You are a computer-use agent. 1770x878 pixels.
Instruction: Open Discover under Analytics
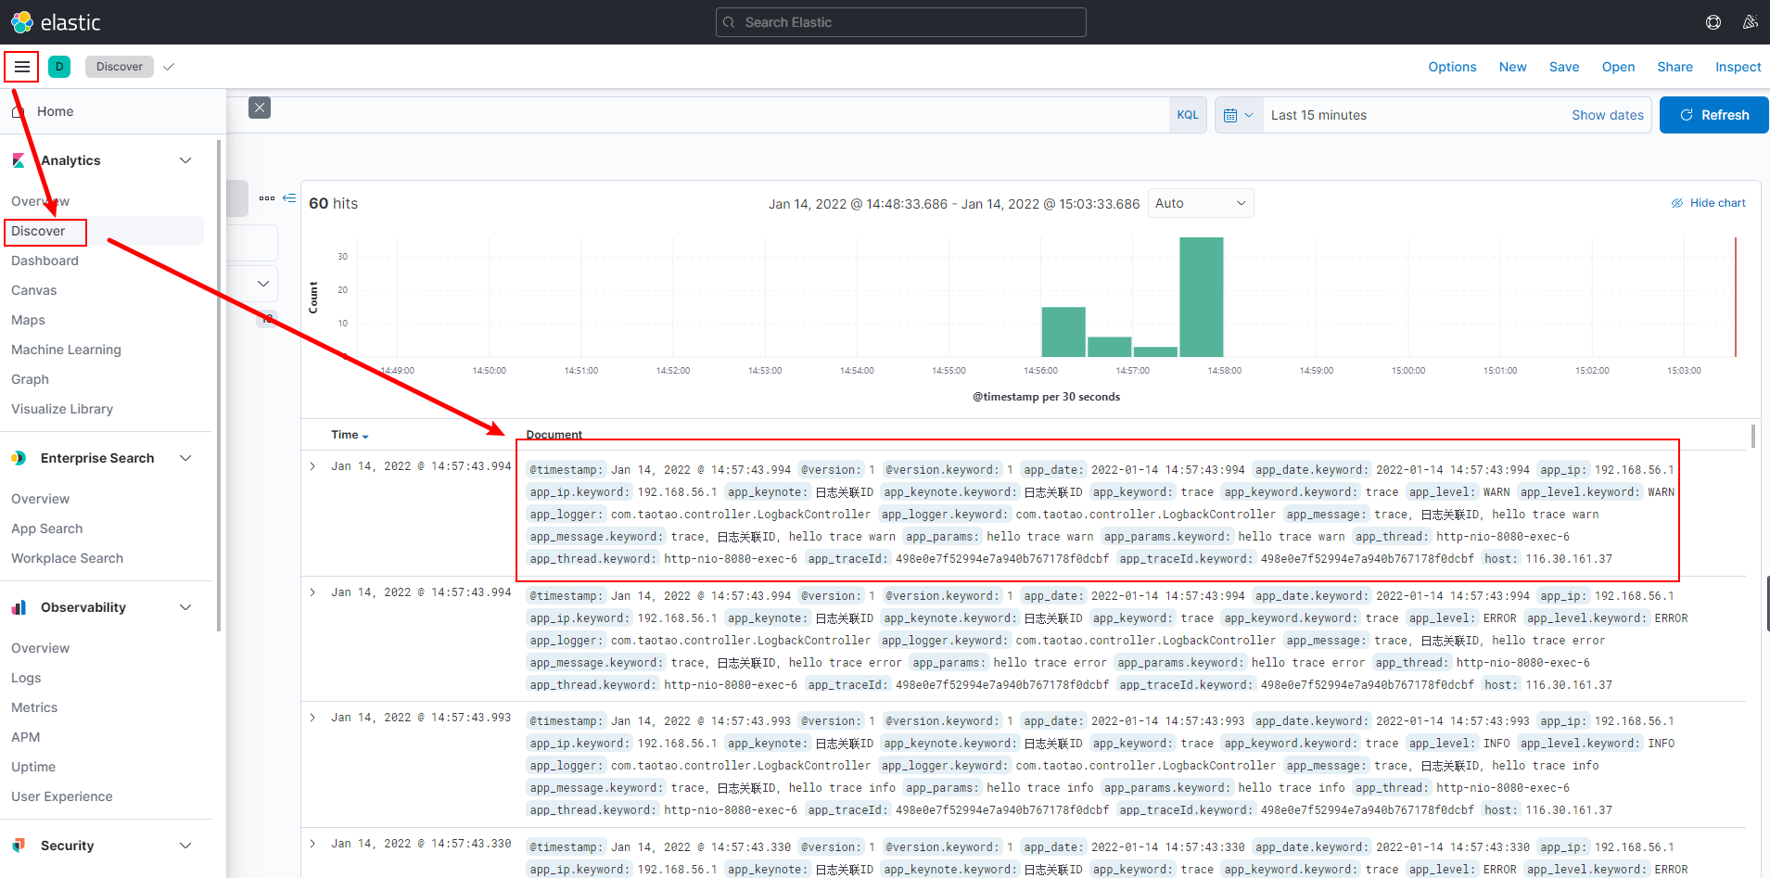pos(38,231)
